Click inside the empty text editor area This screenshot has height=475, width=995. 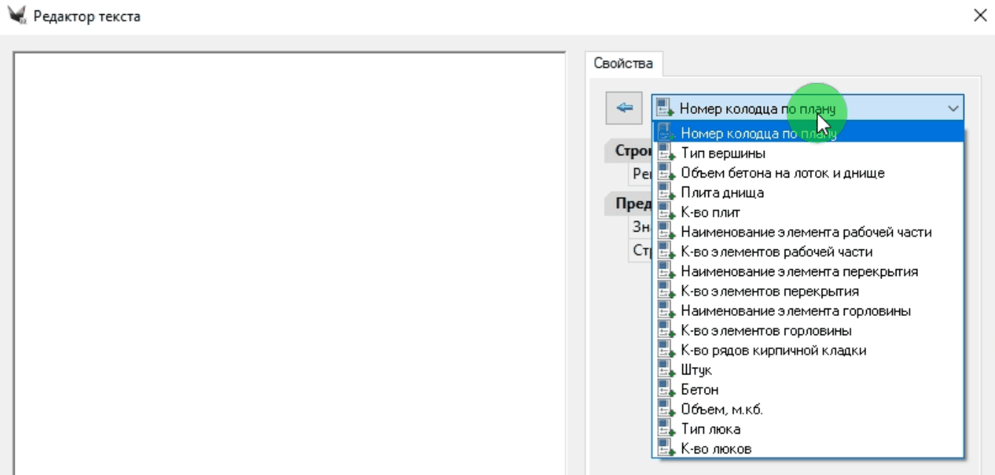pos(289,259)
